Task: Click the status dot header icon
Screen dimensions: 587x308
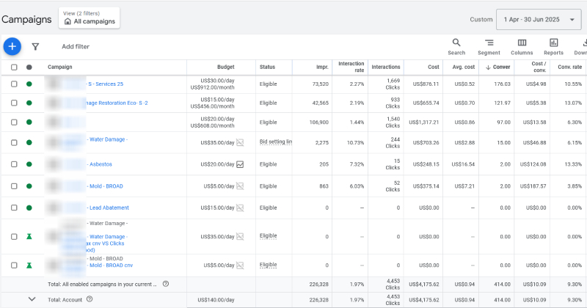Action: tap(29, 67)
